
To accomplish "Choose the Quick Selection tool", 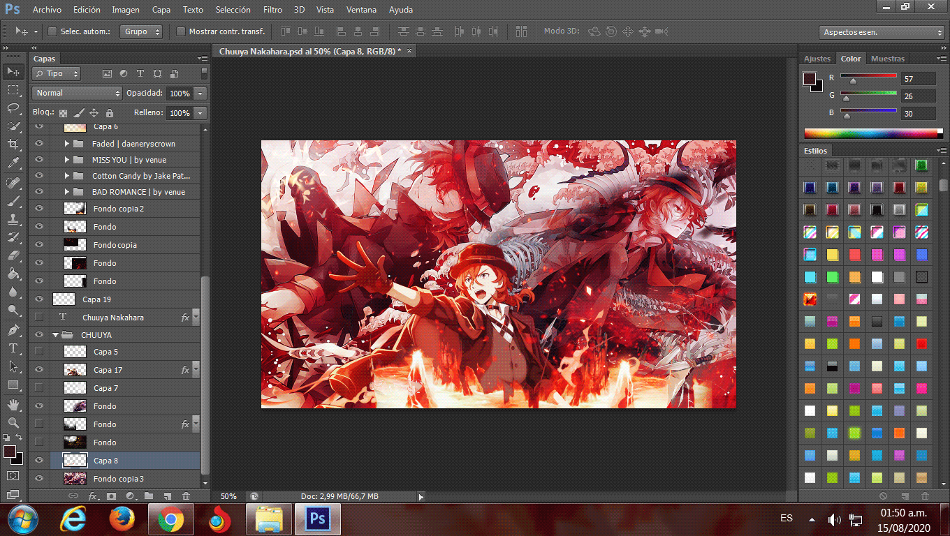I will [x=13, y=126].
